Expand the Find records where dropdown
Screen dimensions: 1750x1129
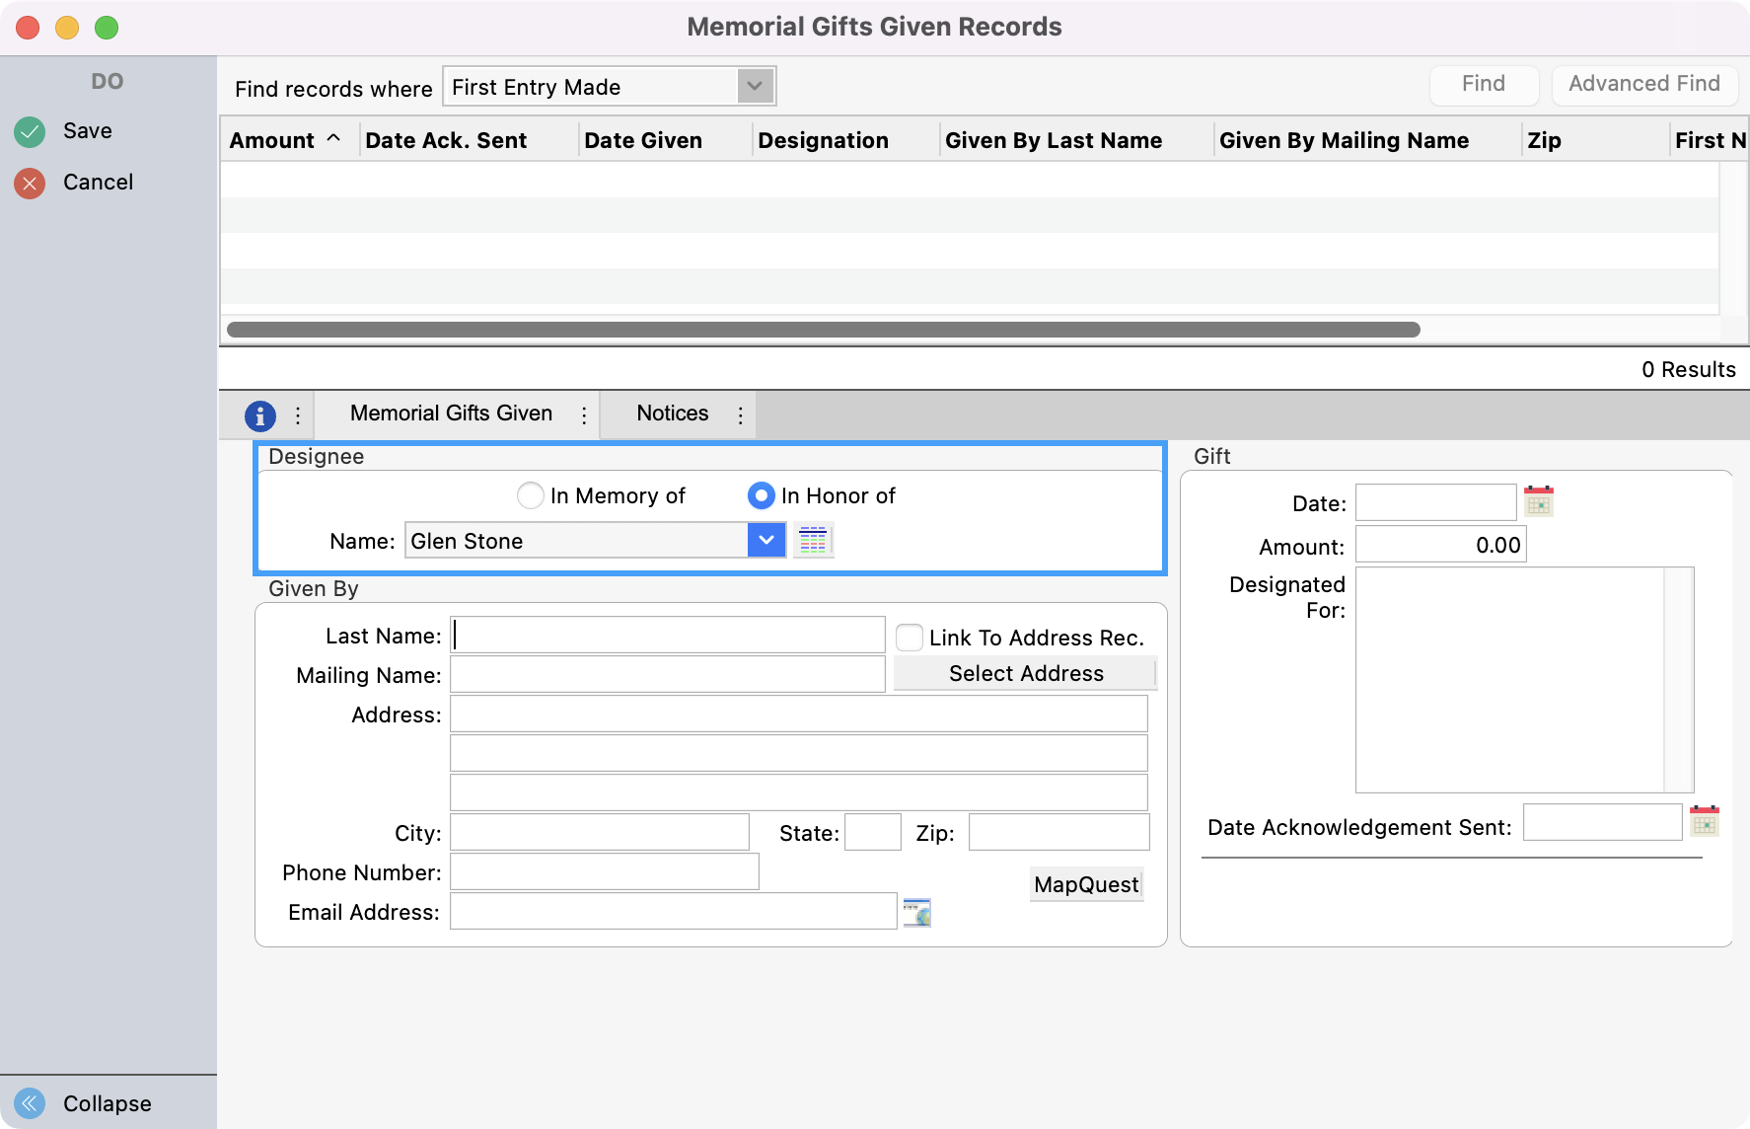pyautogui.click(x=755, y=87)
